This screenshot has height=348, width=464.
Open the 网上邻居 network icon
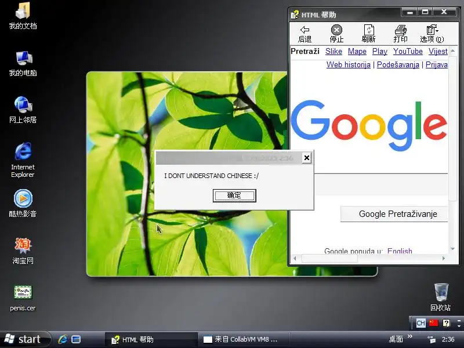click(23, 110)
